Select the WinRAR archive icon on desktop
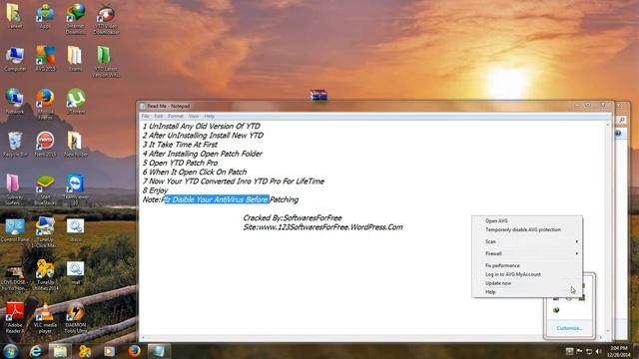Image resolution: width=639 pixels, height=359 pixels. (x=319, y=96)
